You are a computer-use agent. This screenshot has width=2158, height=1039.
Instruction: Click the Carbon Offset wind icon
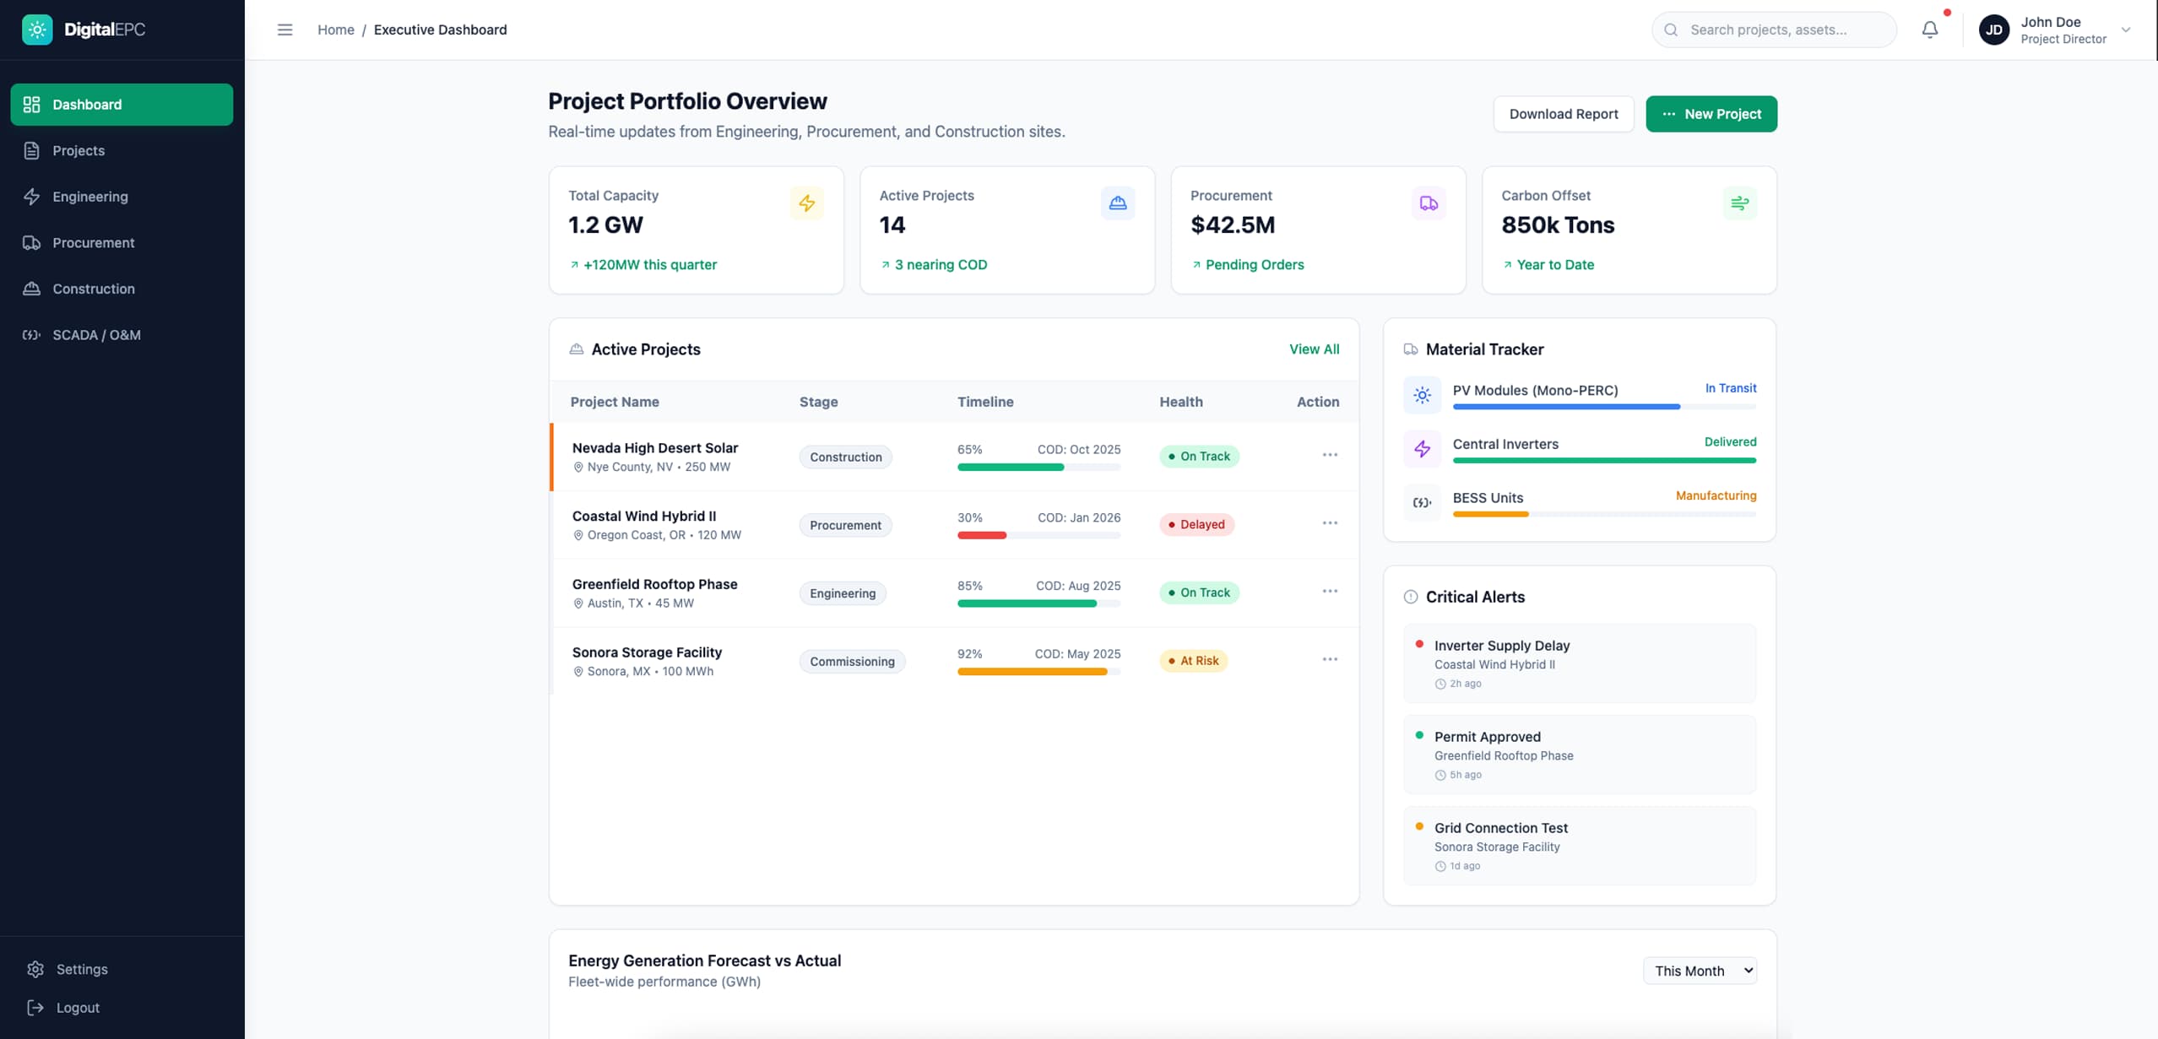click(1739, 203)
